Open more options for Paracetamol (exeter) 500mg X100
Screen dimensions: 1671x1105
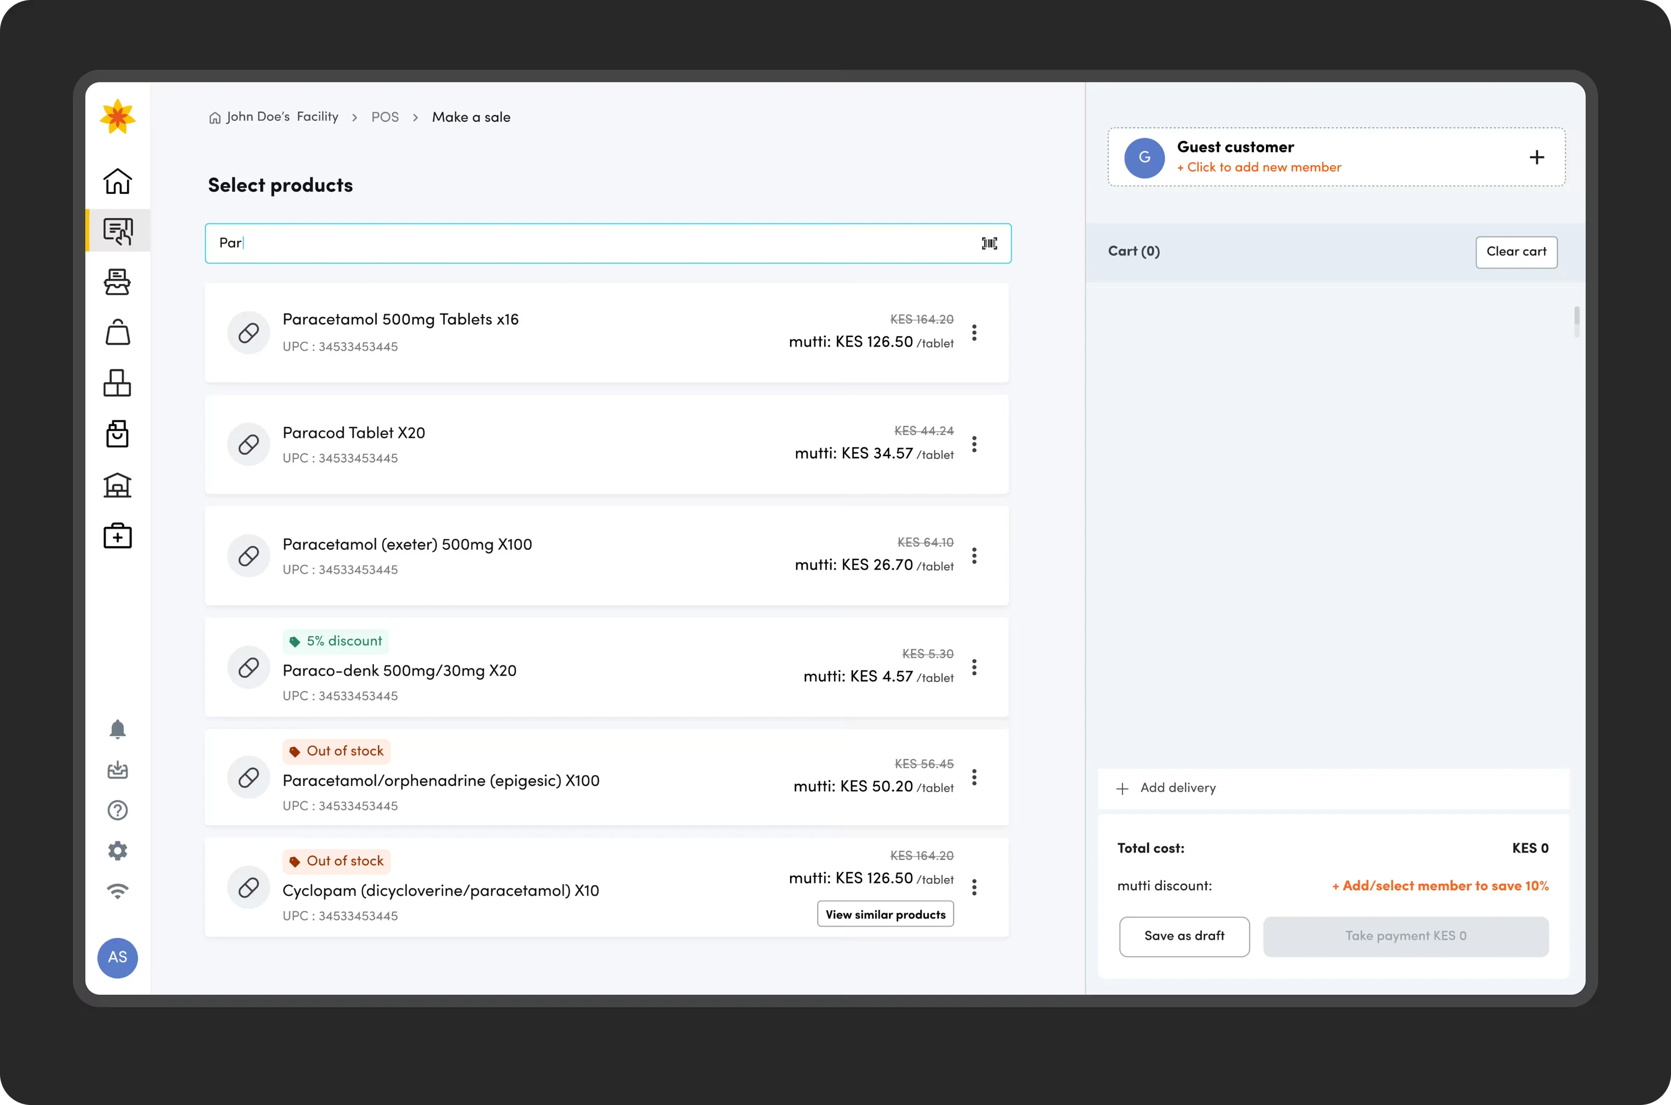[974, 556]
